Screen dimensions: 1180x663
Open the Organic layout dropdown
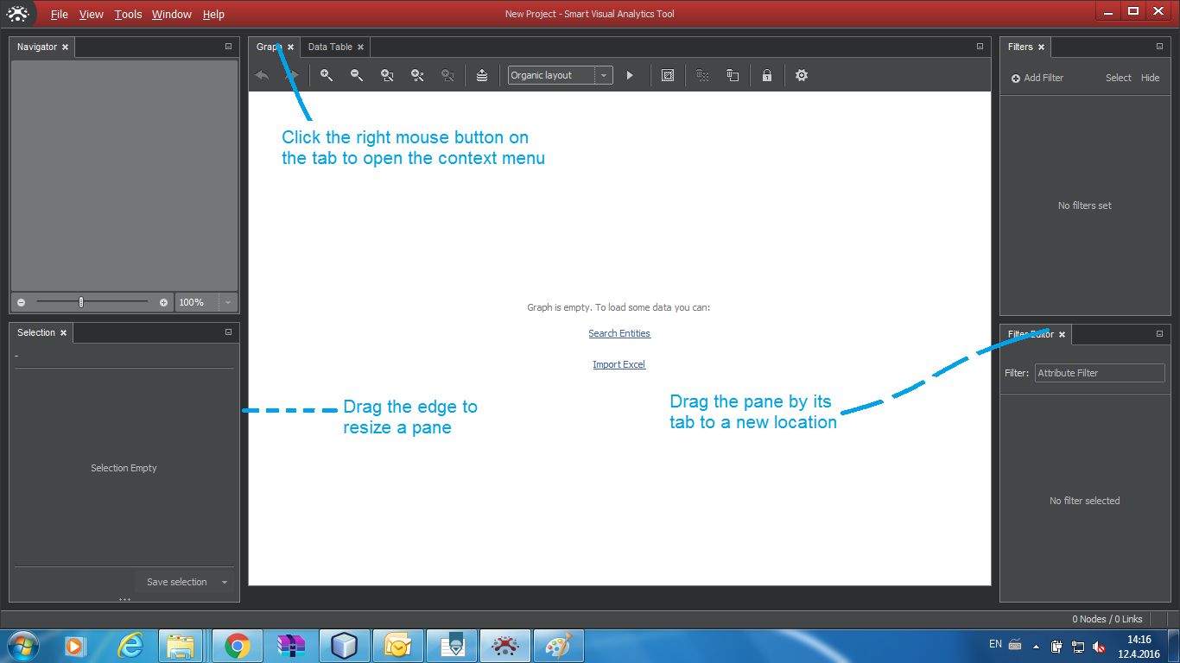(604, 75)
